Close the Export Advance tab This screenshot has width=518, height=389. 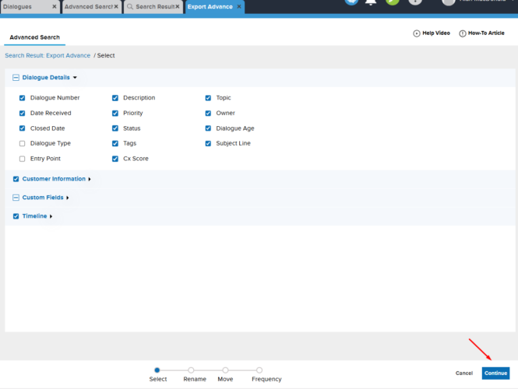click(239, 6)
